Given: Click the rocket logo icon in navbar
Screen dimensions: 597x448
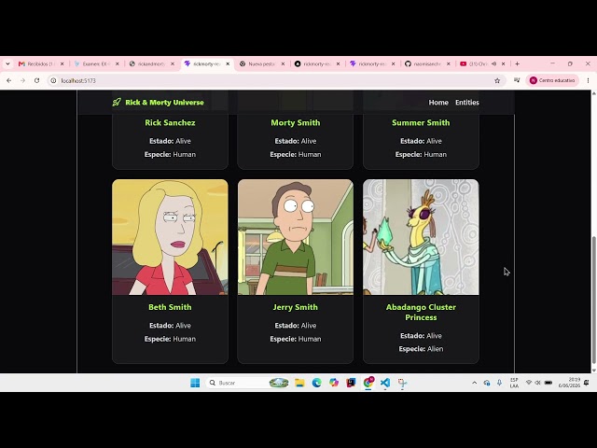Looking at the screenshot, I should (x=117, y=102).
